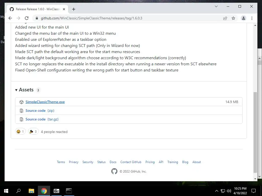
Task: Open the Windows Start menu
Action: click(6, 191)
